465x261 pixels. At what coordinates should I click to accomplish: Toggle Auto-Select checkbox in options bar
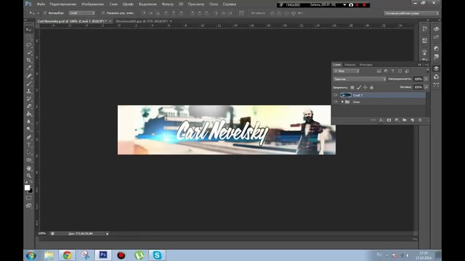[x=45, y=13]
